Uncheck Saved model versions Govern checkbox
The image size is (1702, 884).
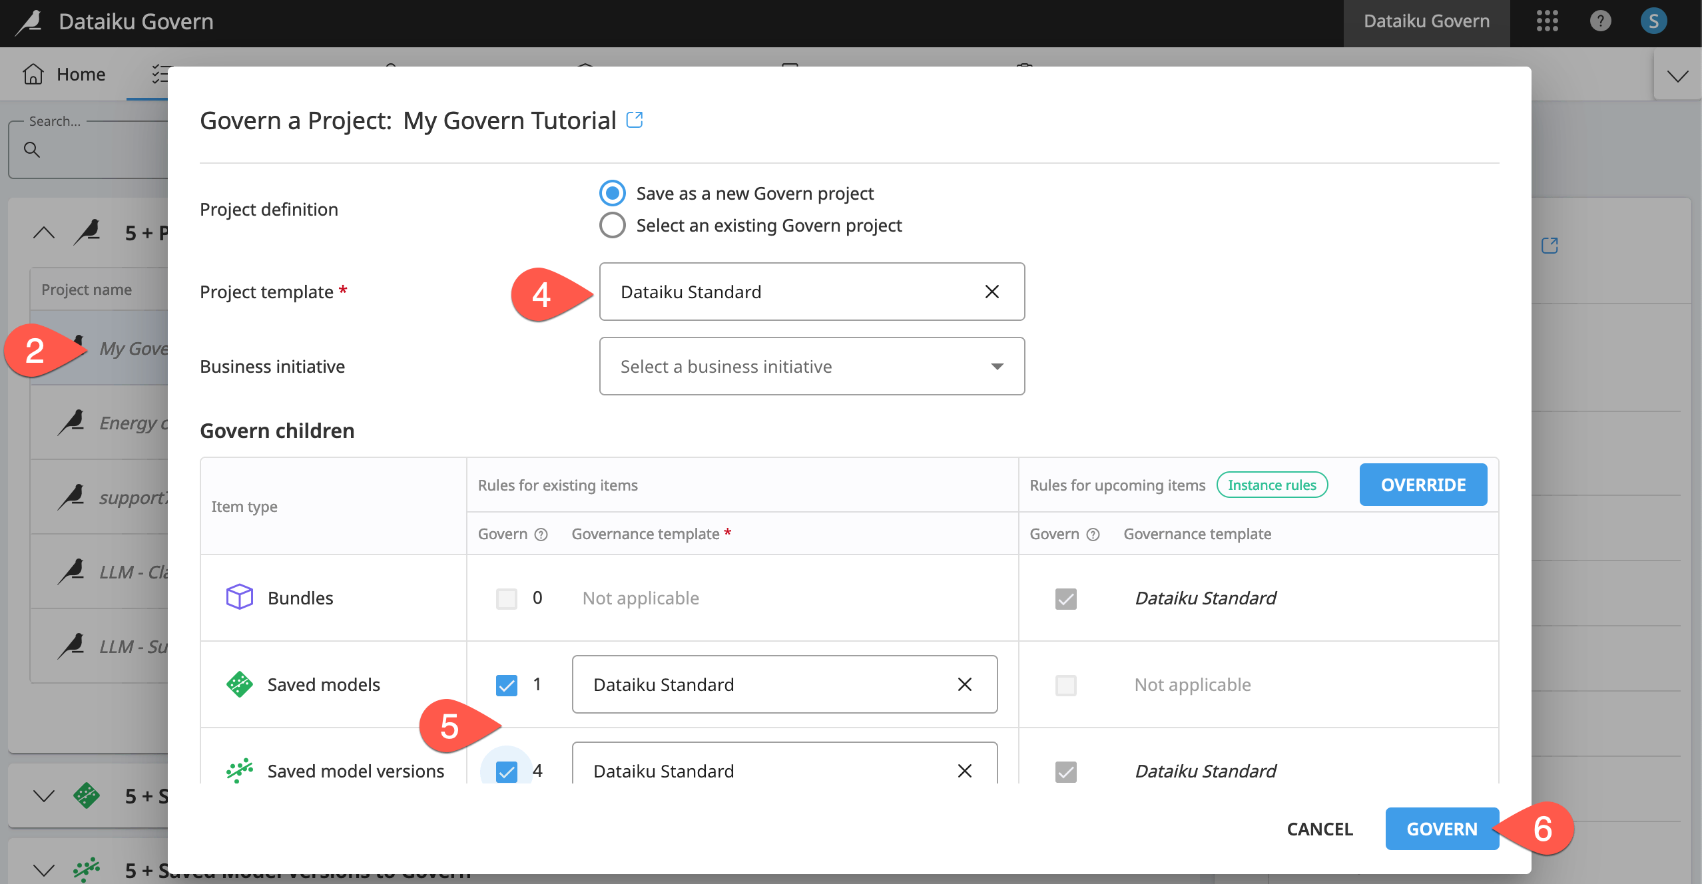pos(506,772)
